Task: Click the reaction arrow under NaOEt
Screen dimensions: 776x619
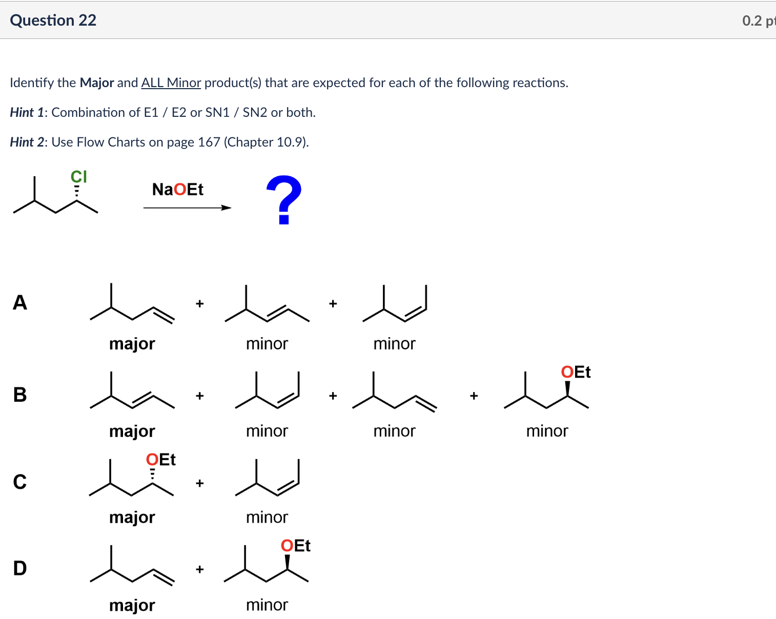Action: pyautogui.click(x=187, y=208)
